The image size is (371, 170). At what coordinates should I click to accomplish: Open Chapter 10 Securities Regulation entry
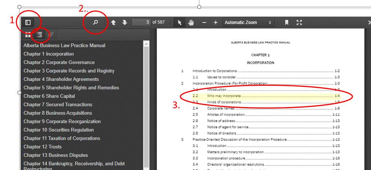pos(59,130)
